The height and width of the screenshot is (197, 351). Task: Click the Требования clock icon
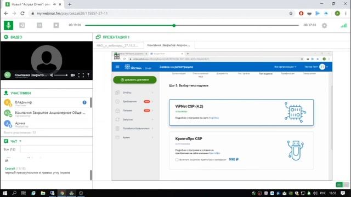tap(117, 101)
